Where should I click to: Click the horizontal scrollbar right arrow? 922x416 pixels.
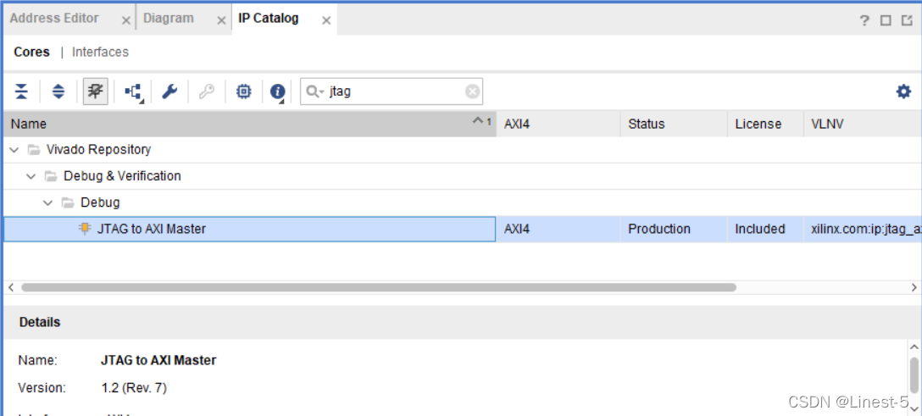(914, 287)
